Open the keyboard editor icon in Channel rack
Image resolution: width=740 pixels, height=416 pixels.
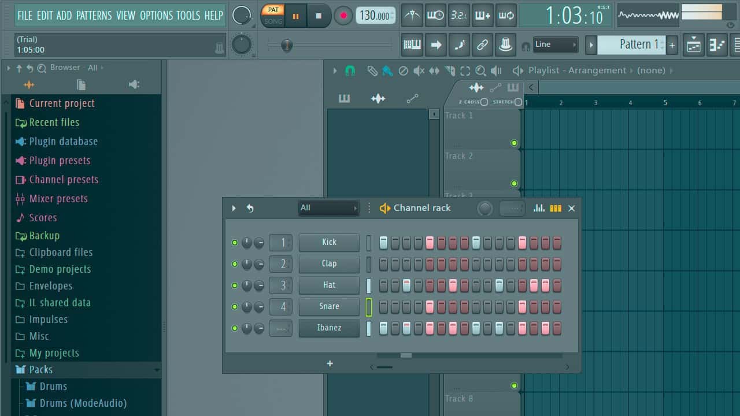pos(556,208)
